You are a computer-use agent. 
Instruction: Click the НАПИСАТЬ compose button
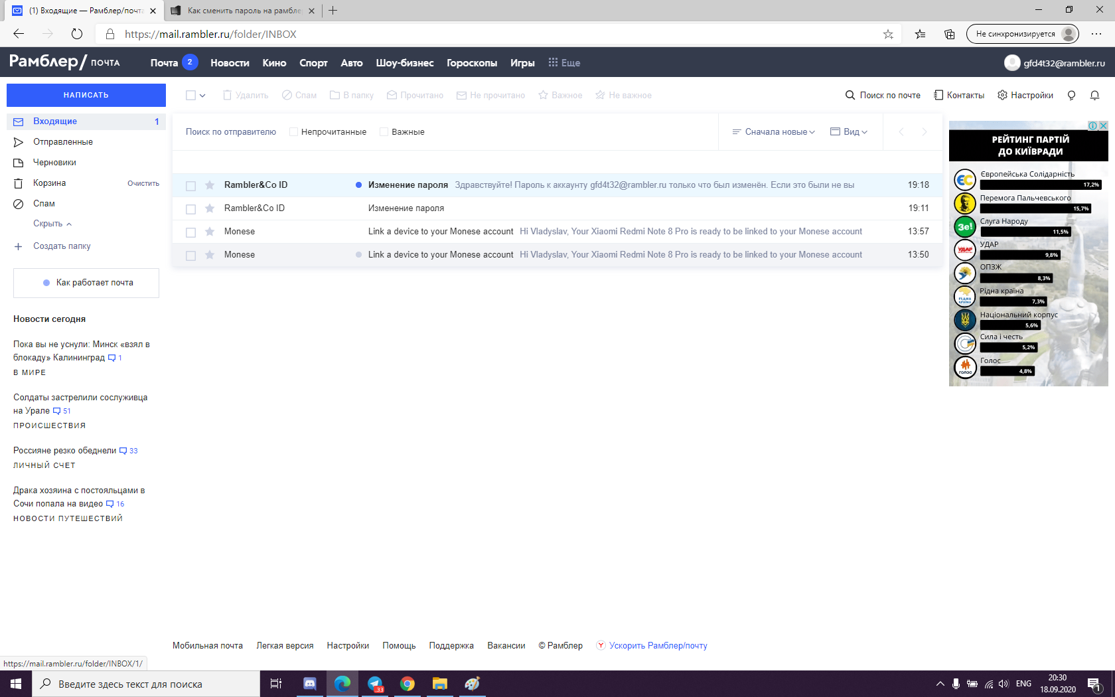point(86,95)
